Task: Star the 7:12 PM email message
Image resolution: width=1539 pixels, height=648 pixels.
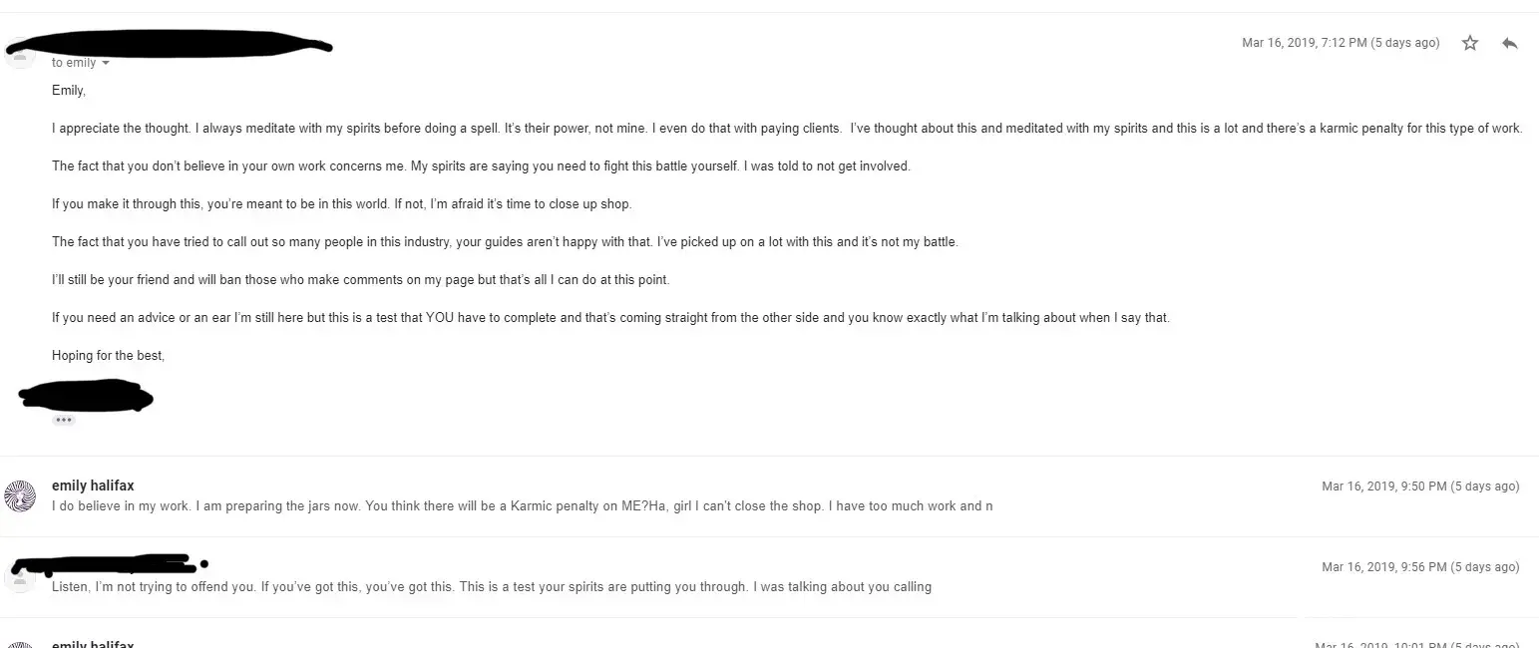Action: click(1469, 43)
